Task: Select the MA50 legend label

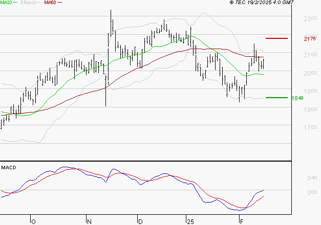Action: [50, 3]
